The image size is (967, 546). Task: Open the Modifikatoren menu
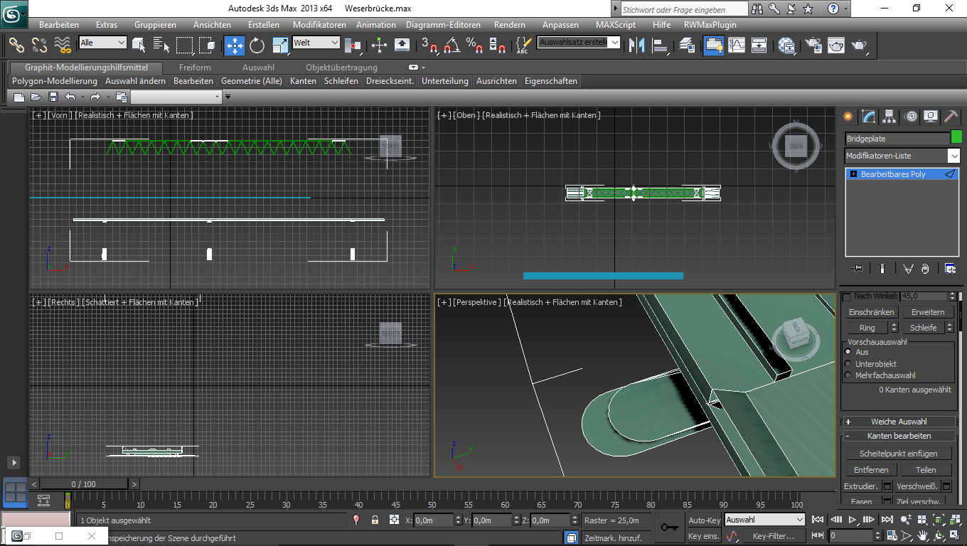coord(319,25)
